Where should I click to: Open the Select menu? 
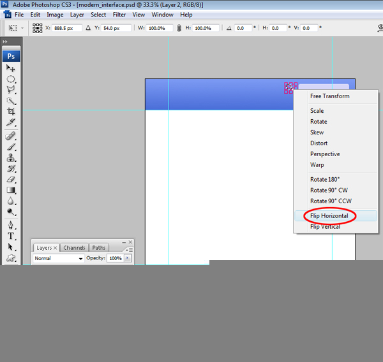click(x=98, y=15)
